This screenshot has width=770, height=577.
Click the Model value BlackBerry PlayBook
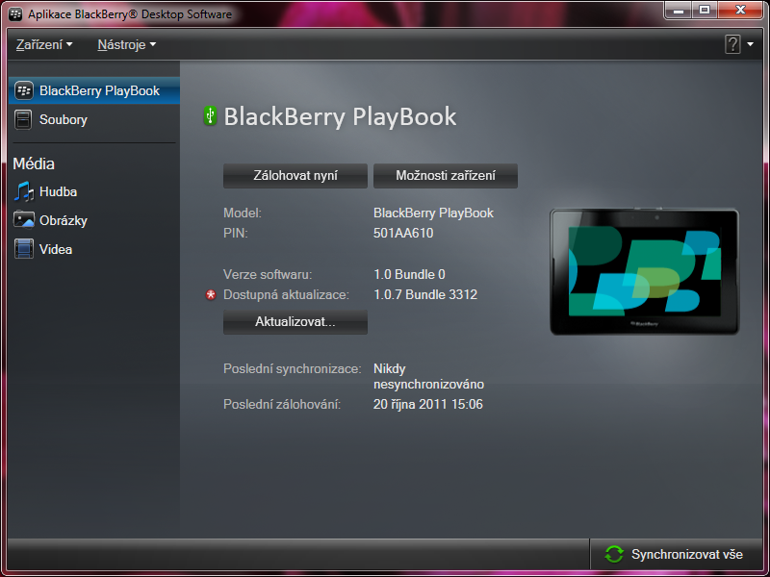pyautogui.click(x=433, y=213)
